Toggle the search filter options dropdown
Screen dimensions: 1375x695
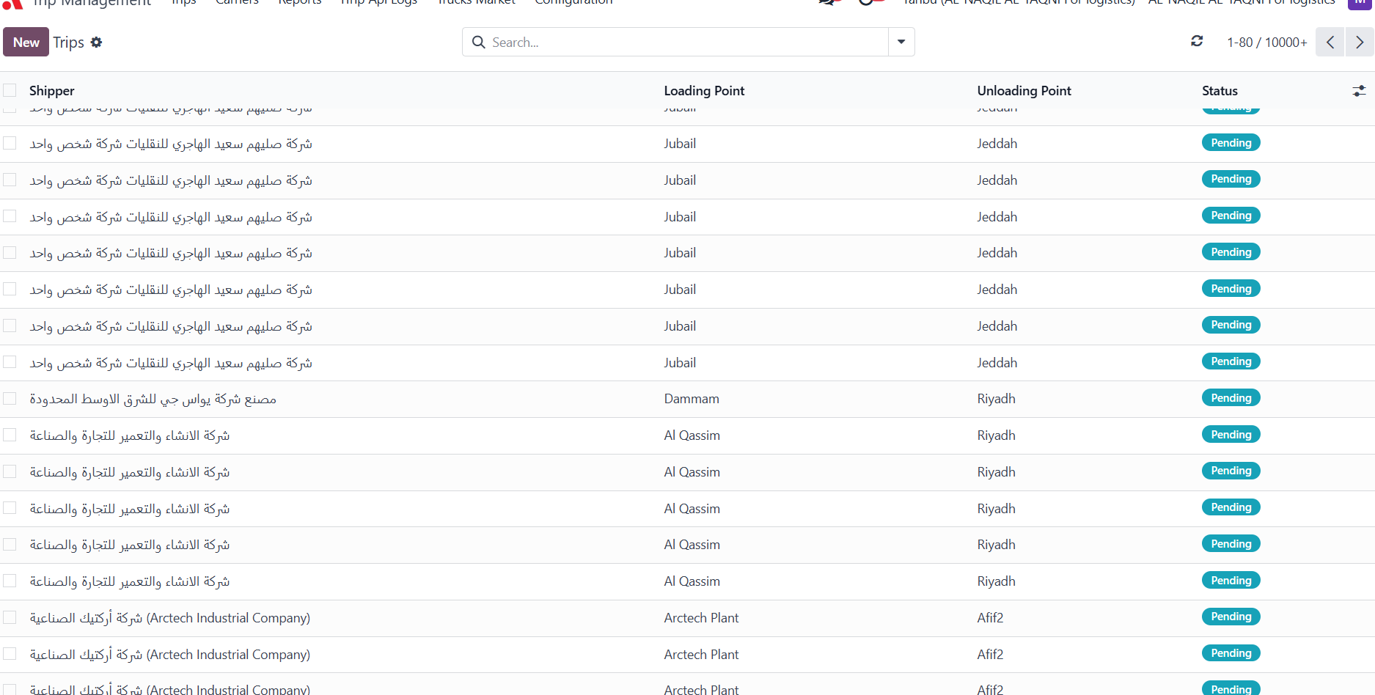click(x=901, y=42)
